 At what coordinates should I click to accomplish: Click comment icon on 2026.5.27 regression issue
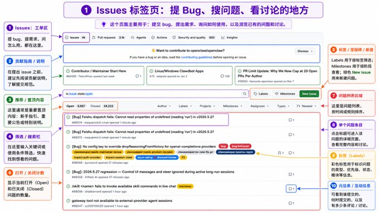291,175
